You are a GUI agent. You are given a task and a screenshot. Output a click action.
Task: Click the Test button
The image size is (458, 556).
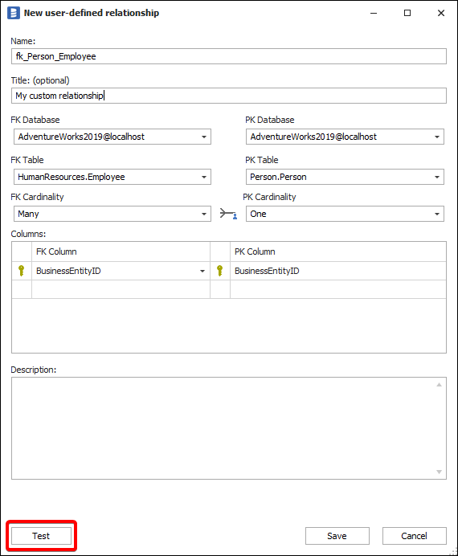41,536
